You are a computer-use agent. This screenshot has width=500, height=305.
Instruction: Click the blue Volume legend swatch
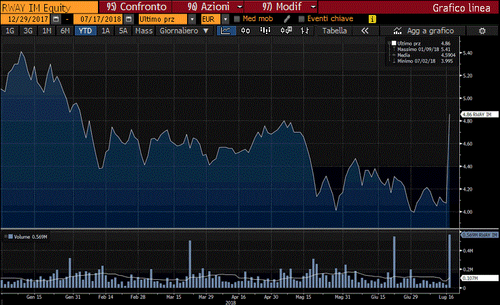pyautogui.click(x=10, y=236)
